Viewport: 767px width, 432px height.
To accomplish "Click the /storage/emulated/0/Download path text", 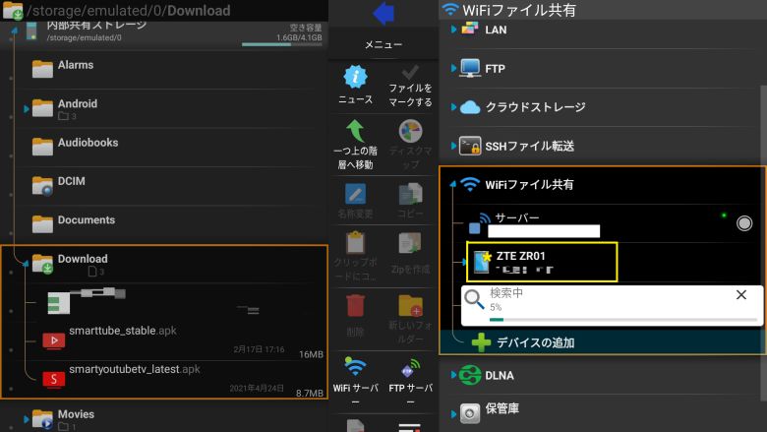I will [128, 10].
